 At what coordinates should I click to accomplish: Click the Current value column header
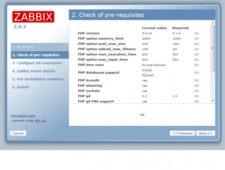tap(154, 28)
